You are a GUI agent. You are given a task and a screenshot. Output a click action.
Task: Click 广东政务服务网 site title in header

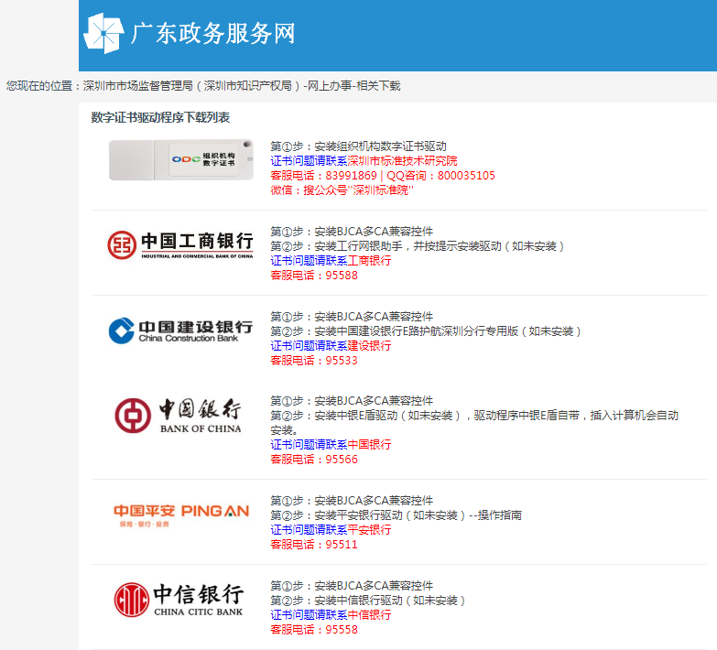213,34
